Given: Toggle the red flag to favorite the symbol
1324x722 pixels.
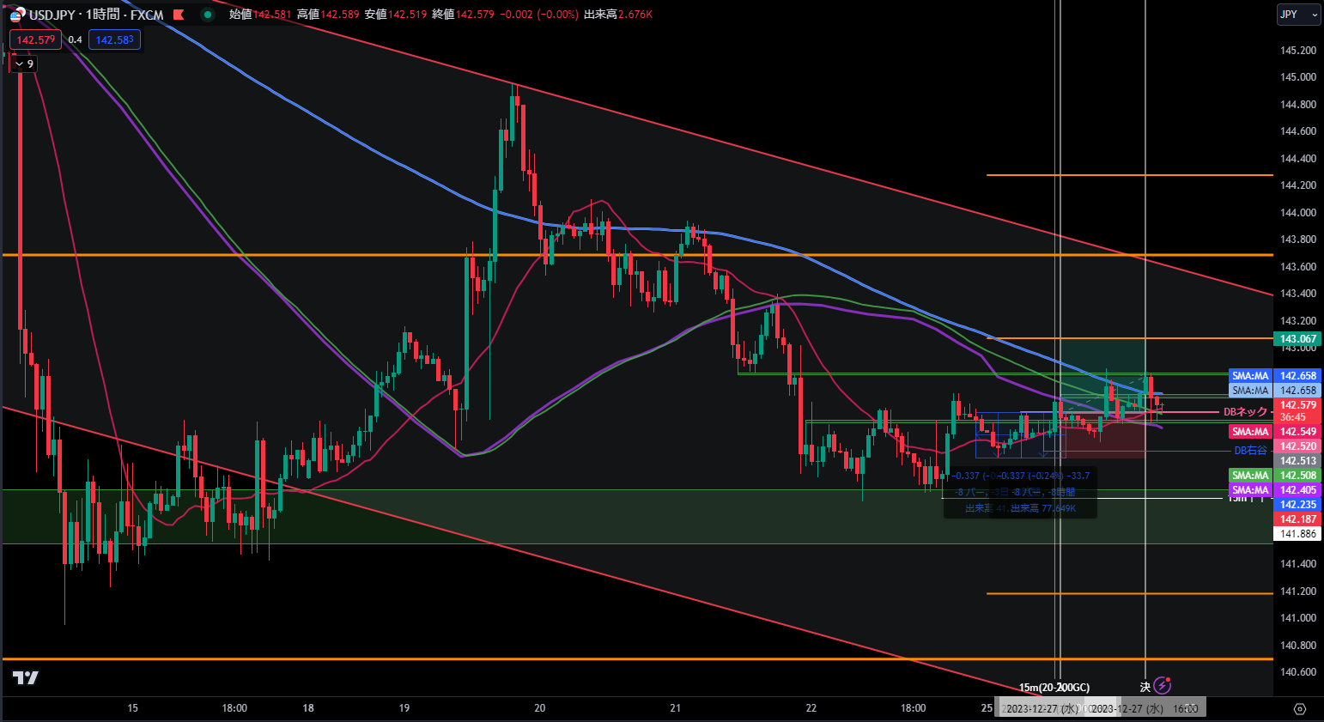Looking at the screenshot, I should pyautogui.click(x=178, y=15).
